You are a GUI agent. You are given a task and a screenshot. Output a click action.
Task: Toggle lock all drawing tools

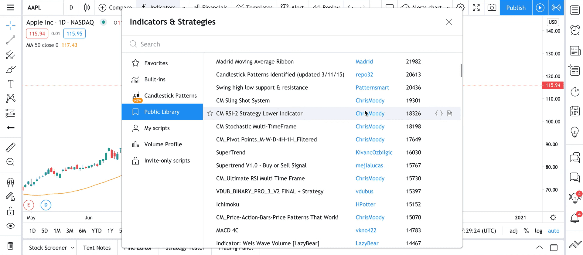11,211
